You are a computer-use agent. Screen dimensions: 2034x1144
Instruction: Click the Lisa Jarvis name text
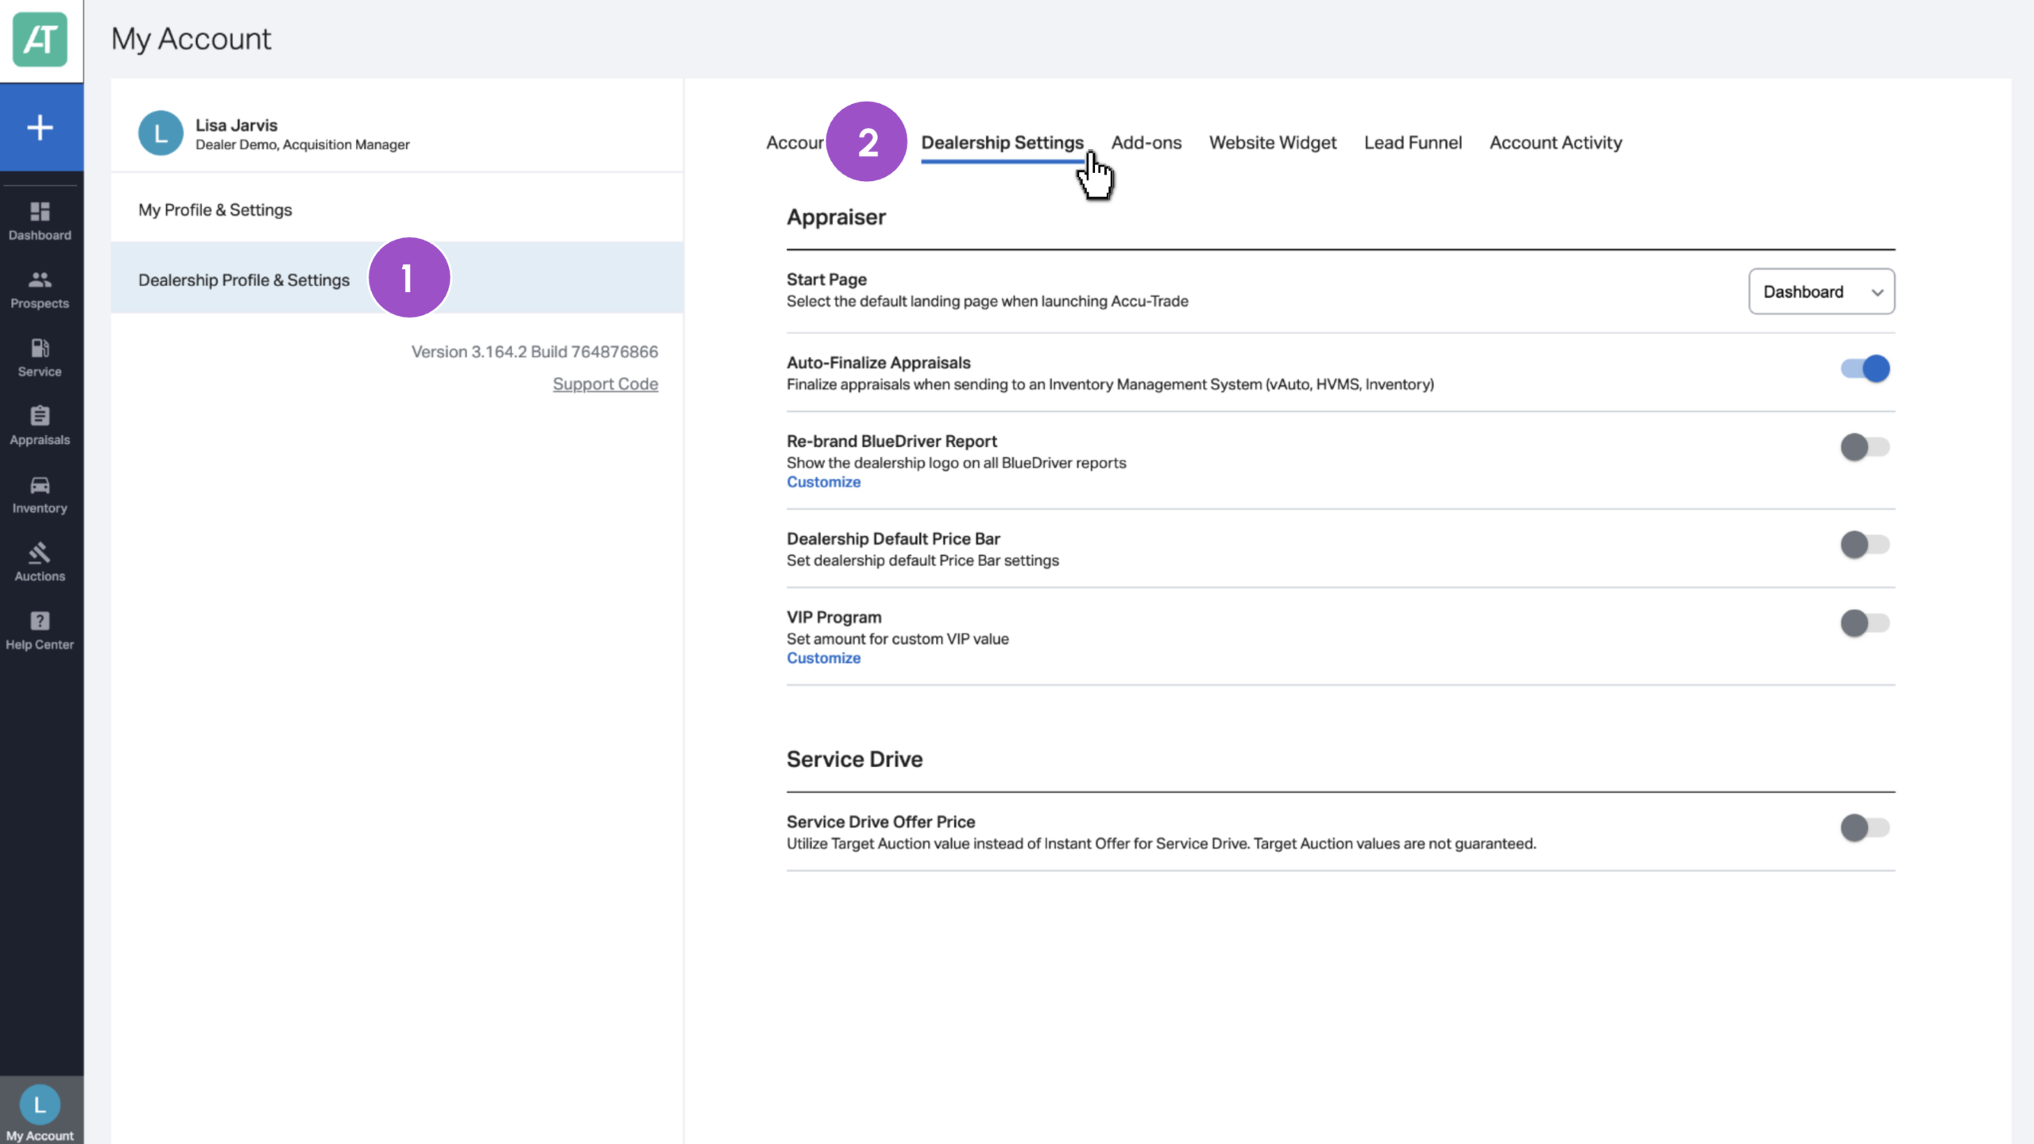click(236, 125)
